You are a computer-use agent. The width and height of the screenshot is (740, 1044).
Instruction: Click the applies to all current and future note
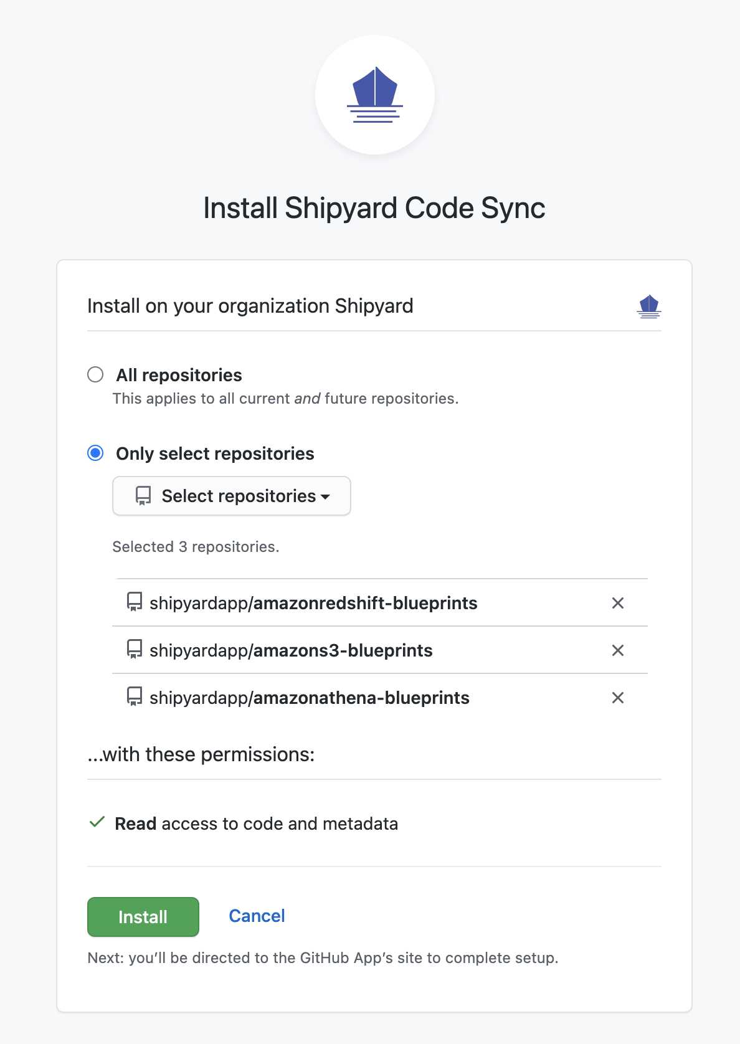(x=285, y=399)
